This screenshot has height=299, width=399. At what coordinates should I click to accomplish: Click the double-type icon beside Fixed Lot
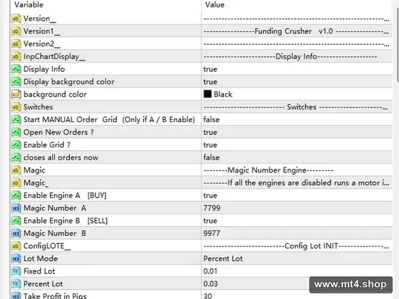16,271
